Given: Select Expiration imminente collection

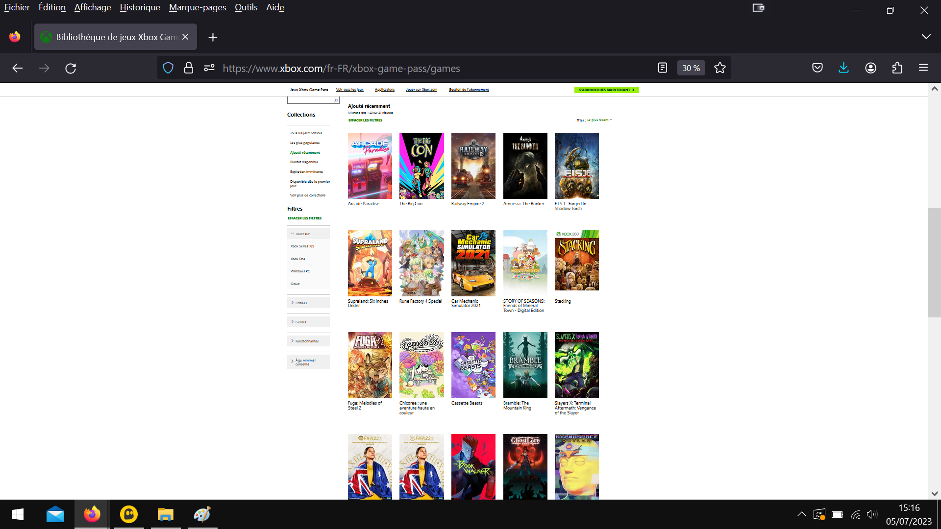Looking at the screenshot, I should click(x=306, y=172).
